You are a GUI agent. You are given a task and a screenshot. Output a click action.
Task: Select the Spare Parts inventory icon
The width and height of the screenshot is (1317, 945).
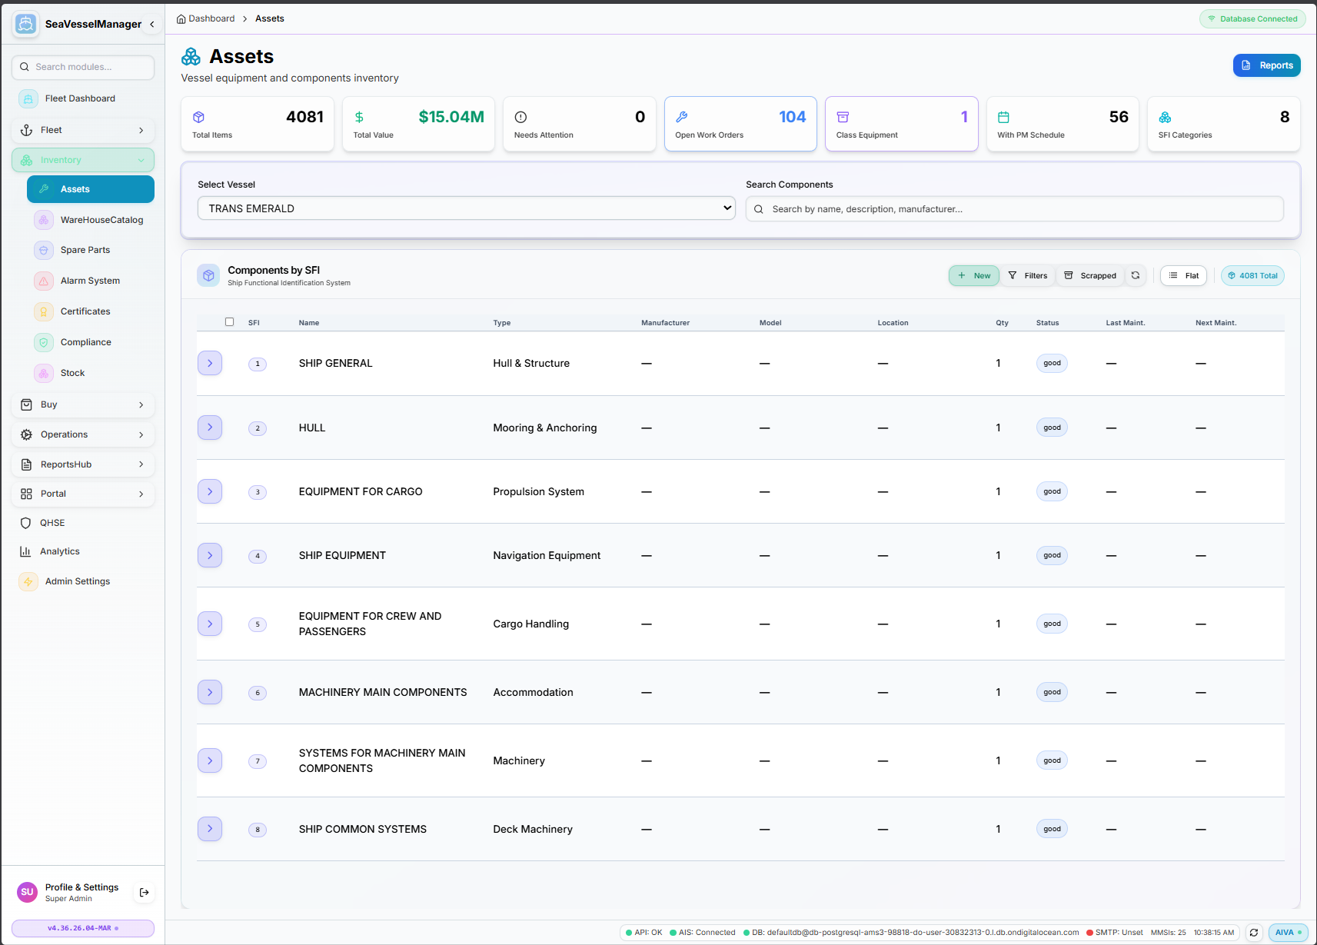44,250
